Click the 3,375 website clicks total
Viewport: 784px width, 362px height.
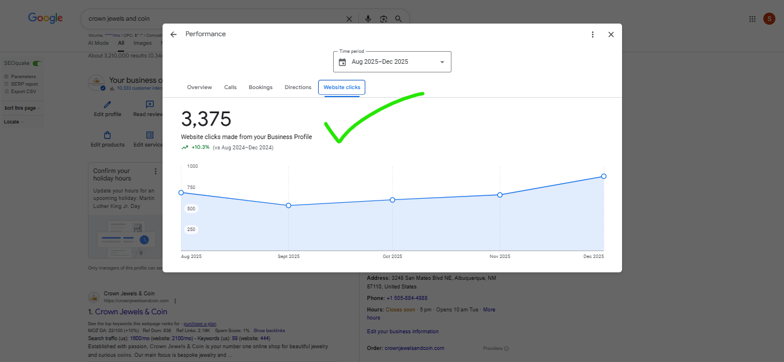coord(206,120)
